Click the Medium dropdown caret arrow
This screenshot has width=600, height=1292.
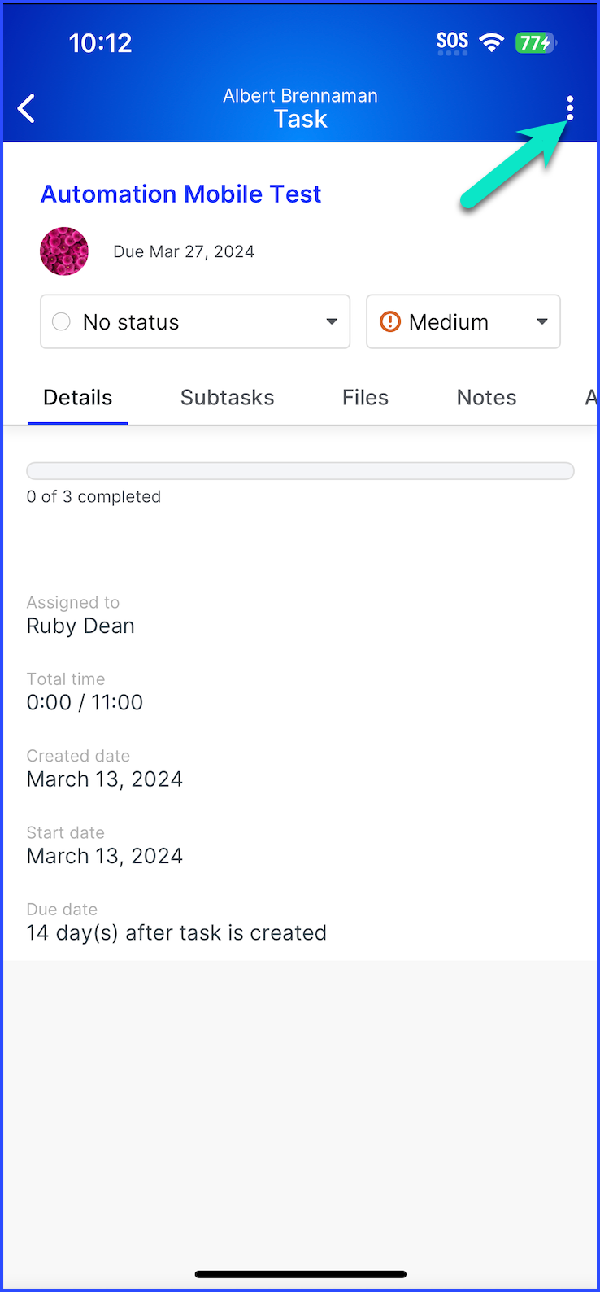[542, 322]
